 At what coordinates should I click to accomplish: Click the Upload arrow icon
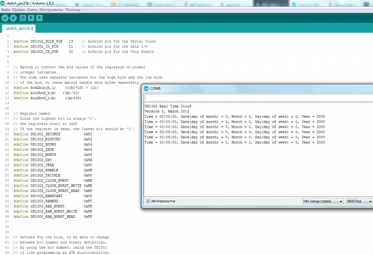point(13,18)
